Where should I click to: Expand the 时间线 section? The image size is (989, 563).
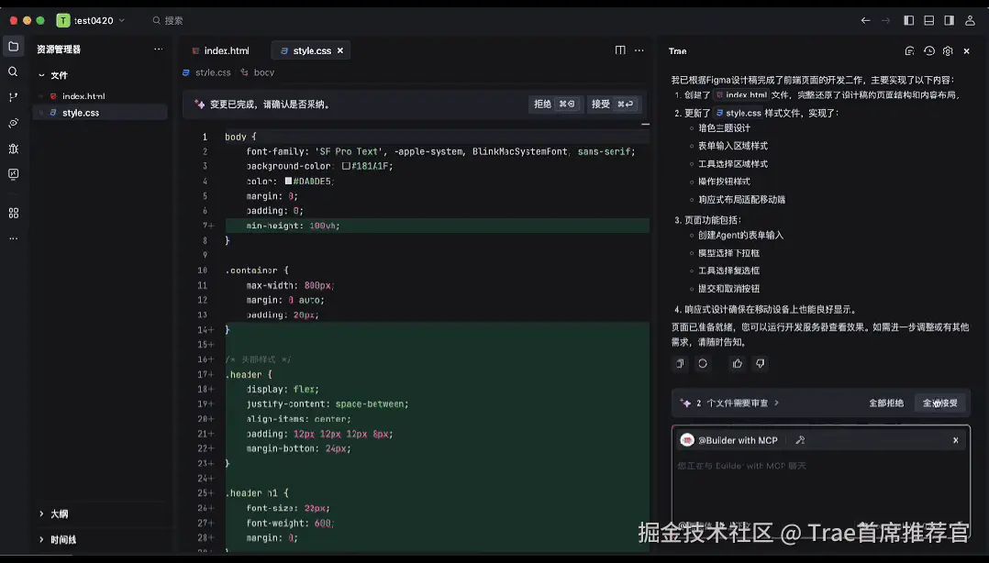(57, 540)
